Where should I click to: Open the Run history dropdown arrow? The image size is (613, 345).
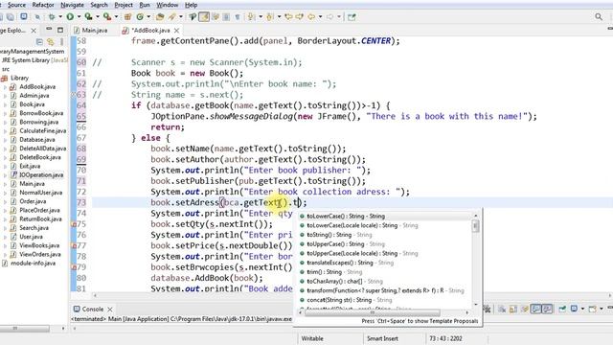[79, 17]
